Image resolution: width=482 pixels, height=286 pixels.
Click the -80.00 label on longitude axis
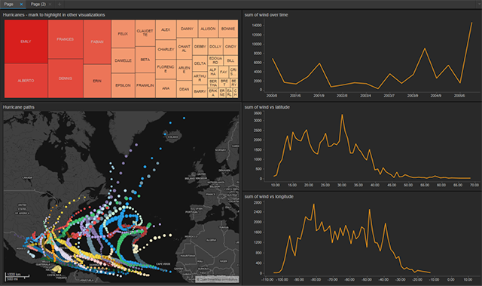pos(316,279)
